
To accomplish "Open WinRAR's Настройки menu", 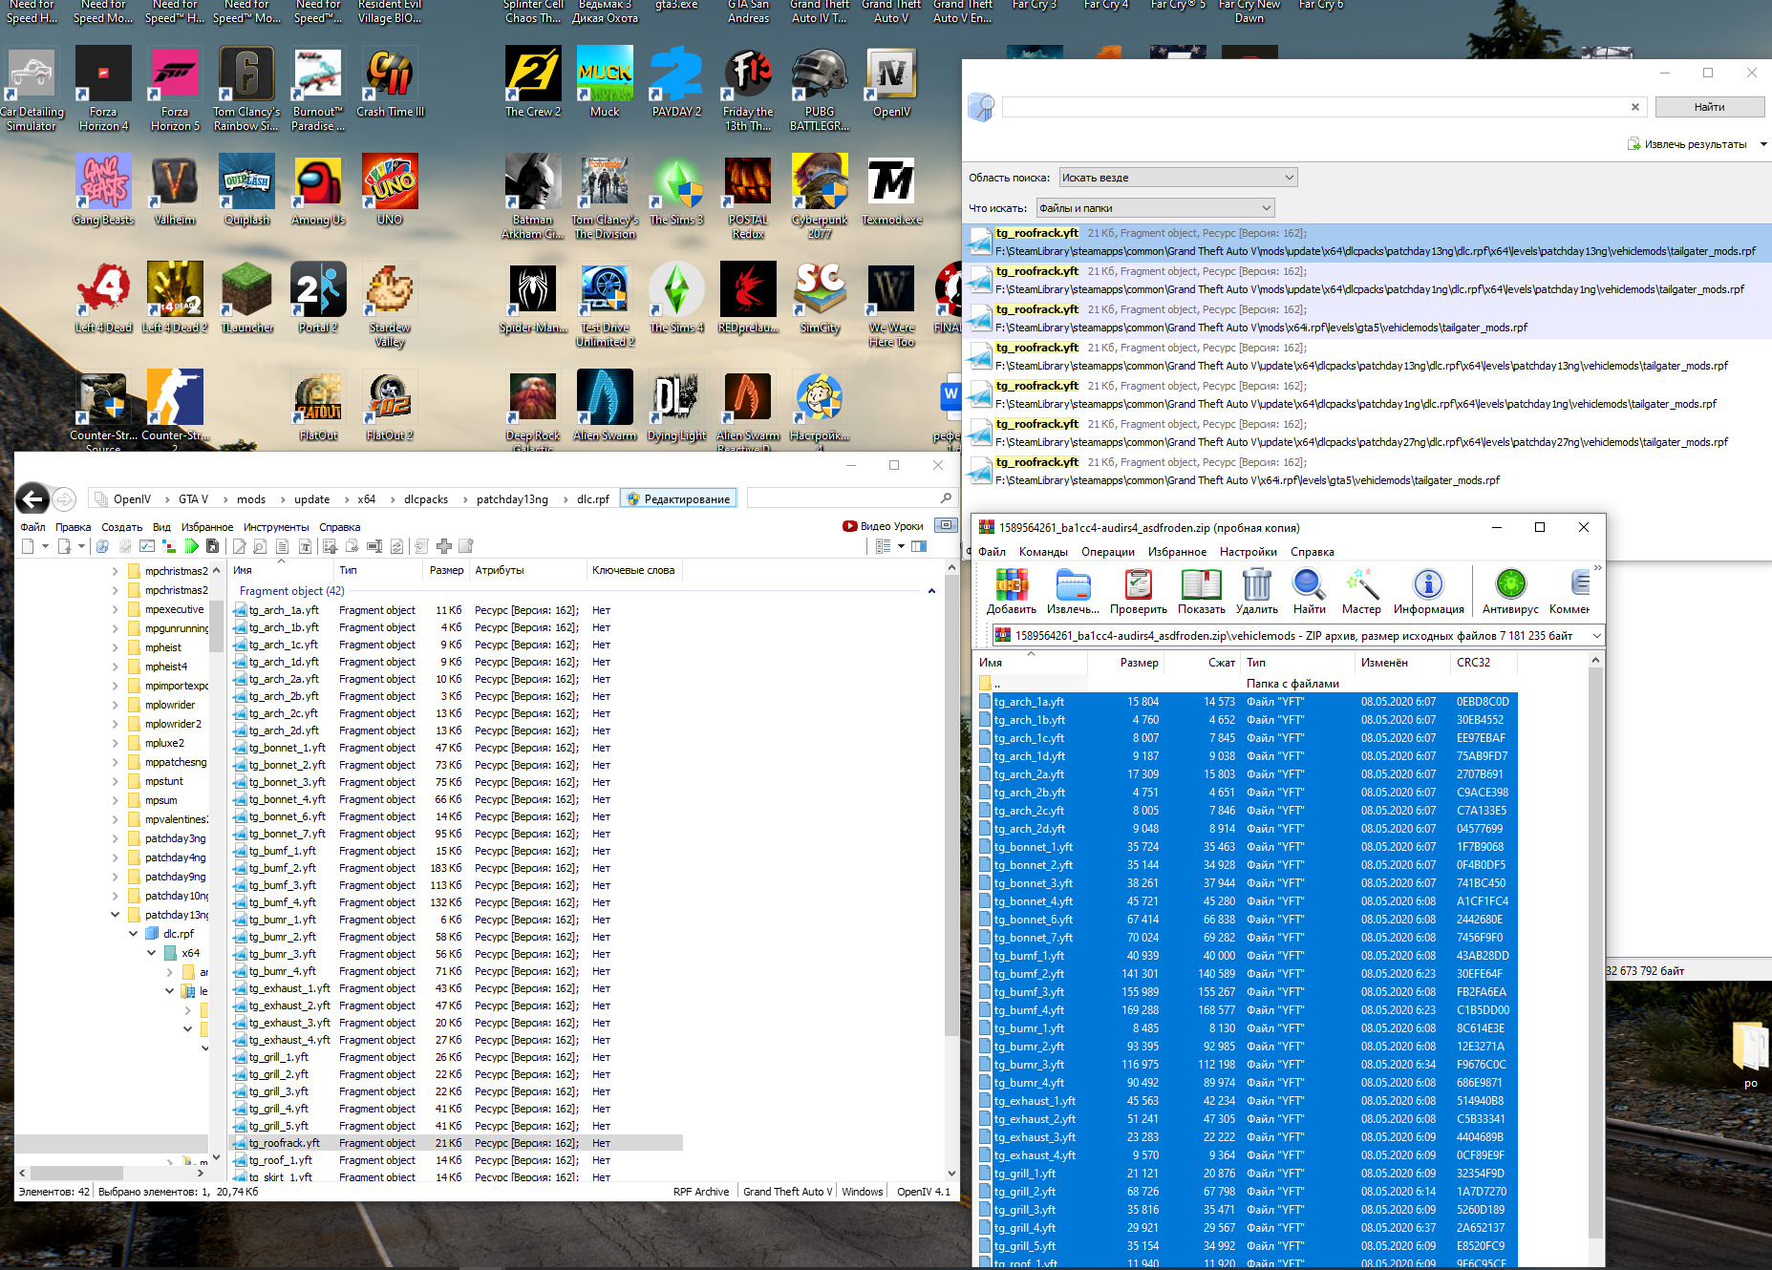I will tap(1248, 552).
